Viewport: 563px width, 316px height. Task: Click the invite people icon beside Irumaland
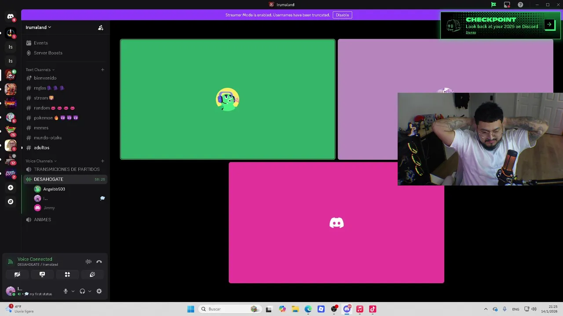pyautogui.click(x=101, y=27)
